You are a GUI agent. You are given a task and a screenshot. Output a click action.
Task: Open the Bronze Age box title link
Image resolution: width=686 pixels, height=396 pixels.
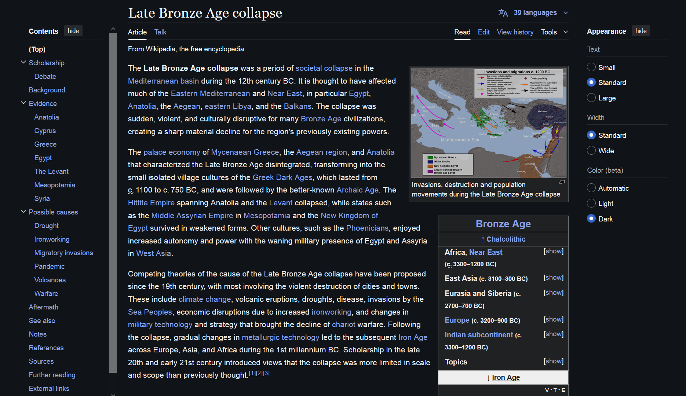coord(503,224)
